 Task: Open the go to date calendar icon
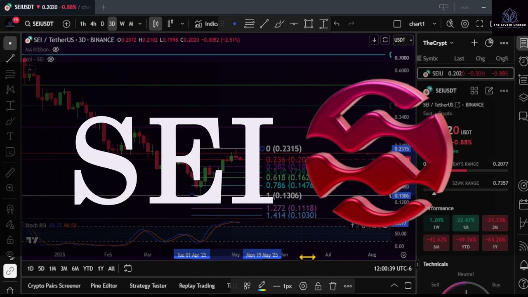click(128, 269)
